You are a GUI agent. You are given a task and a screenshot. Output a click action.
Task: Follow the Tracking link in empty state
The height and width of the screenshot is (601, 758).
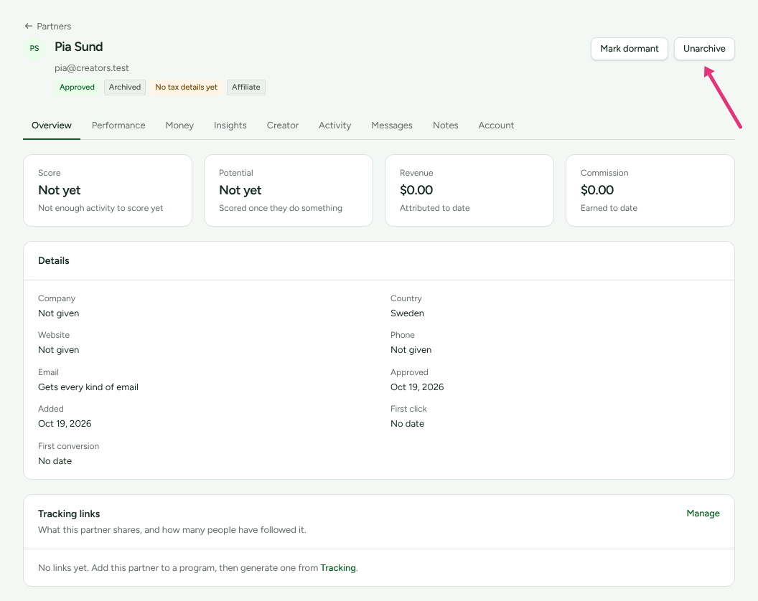coord(338,568)
